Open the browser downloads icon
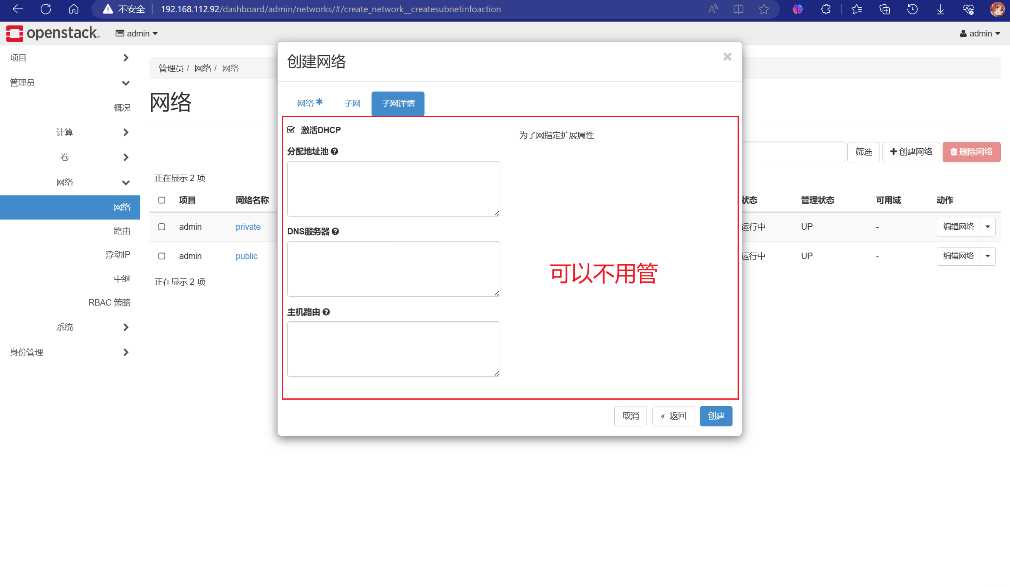Image resolution: width=1010 pixels, height=587 pixels. click(x=940, y=9)
